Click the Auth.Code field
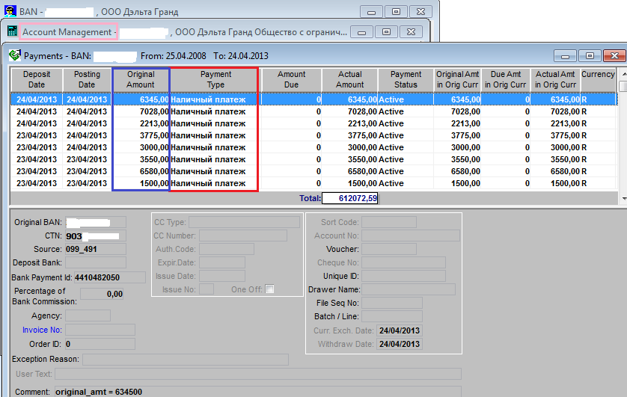This screenshot has height=397, width=627. click(x=226, y=249)
